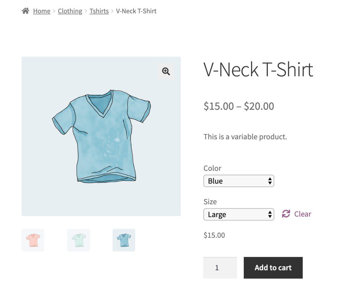Select the green t-shirt thumbnail

pyautogui.click(x=78, y=240)
